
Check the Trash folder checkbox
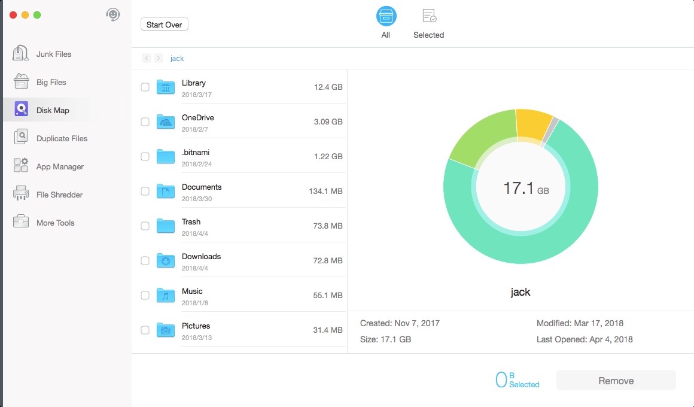click(145, 226)
